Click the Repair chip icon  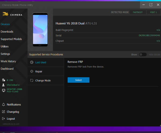click(32, 71)
